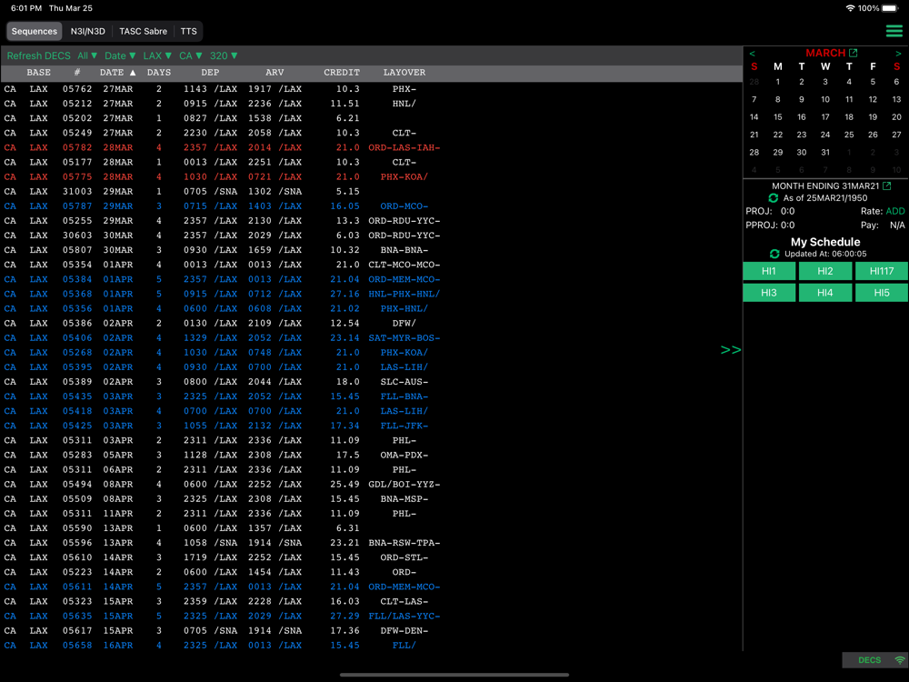Select sequence 30603 on 30MAR
909x682 pixels.
point(371,236)
